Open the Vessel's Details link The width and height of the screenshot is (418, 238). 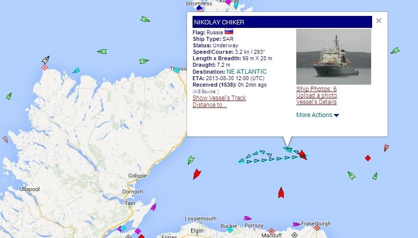316,102
